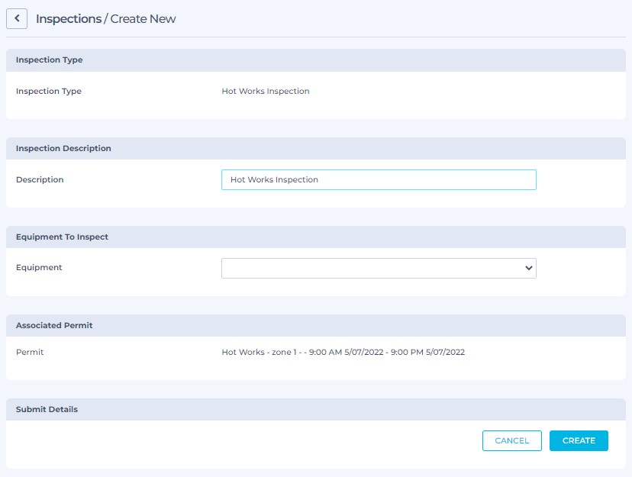Open the Equipment dropdown list
Screen dimensions: 632x477
coord(378,268)
